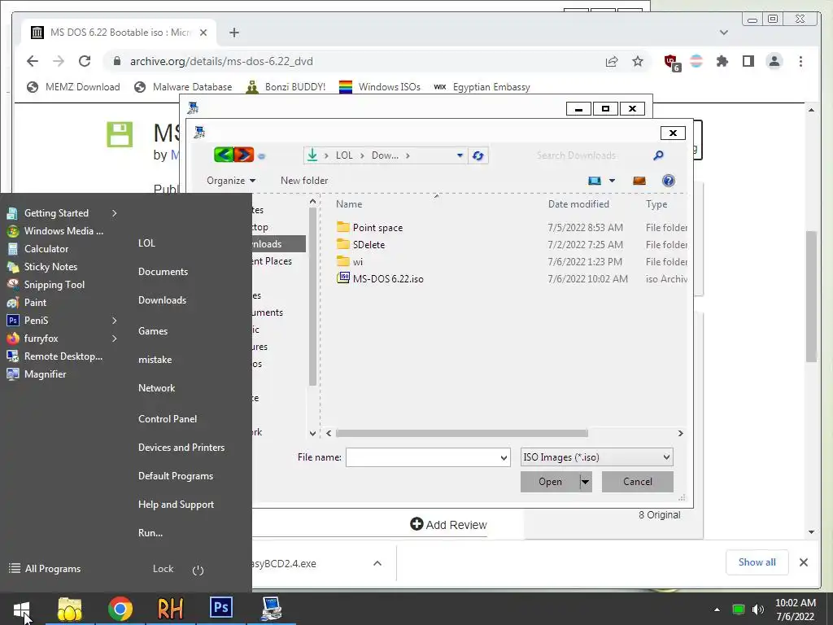Click the change view icon in file dialog
Image resolution: width=833 pixels, height=625 pixels.
[595, 181]
